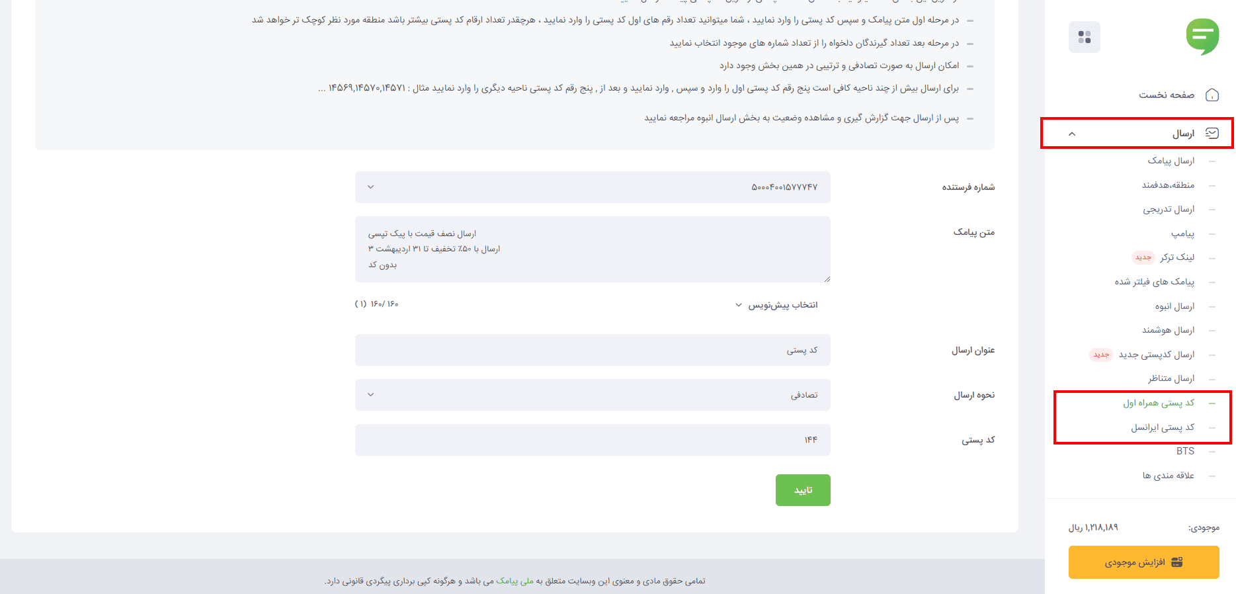1236x594 pixels.
Task: Open the apps grid icon near the logo
Action: pos(1084,37)
